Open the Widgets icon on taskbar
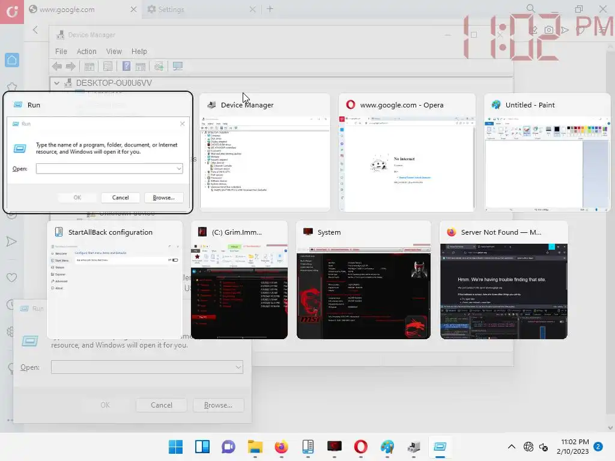615x461 pixels. tap(202, 447)
